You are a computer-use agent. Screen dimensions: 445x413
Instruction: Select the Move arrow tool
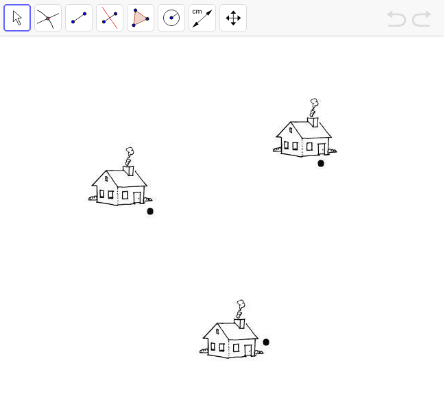[x=17, y=18]
